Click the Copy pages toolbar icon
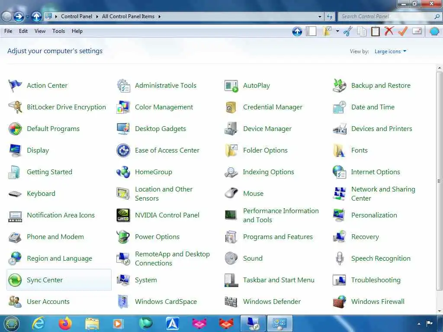Screen dimensions: 443x332 (x=362, y=31)
